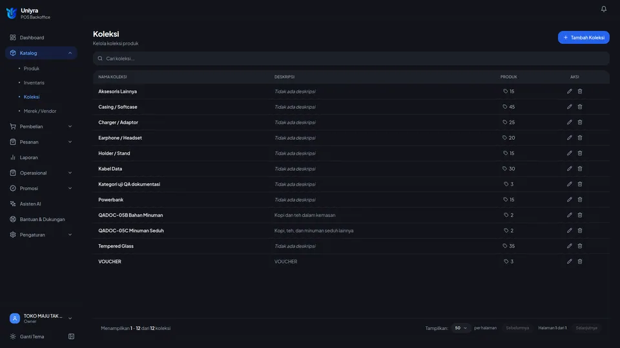Delete the Tempered Glass collection
This screenshot has height=348, width=620.
(580, 246)
